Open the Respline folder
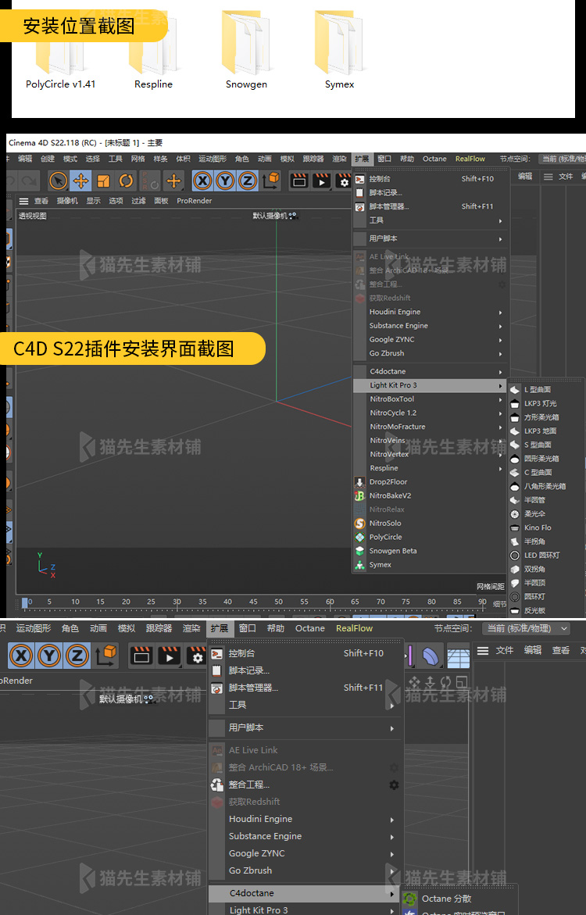The image size is (586, 915). pyautogui.click(x=153, y=52)
